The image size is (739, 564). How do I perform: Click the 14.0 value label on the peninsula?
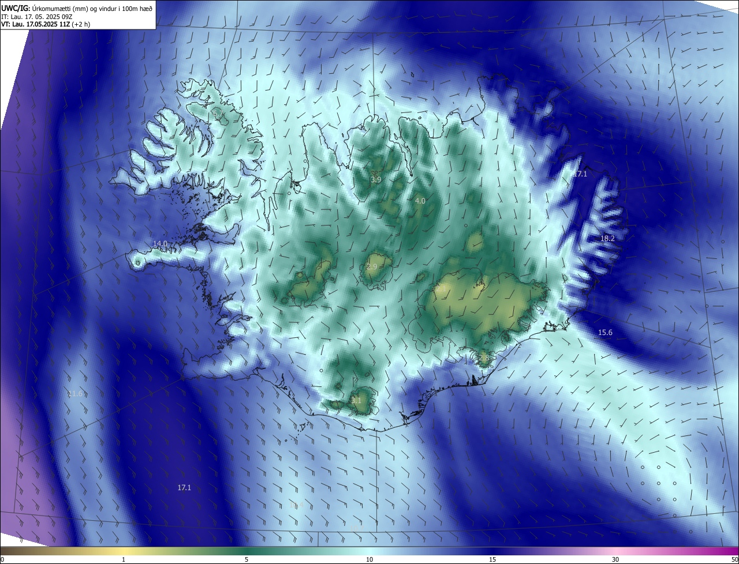(160, 244)
